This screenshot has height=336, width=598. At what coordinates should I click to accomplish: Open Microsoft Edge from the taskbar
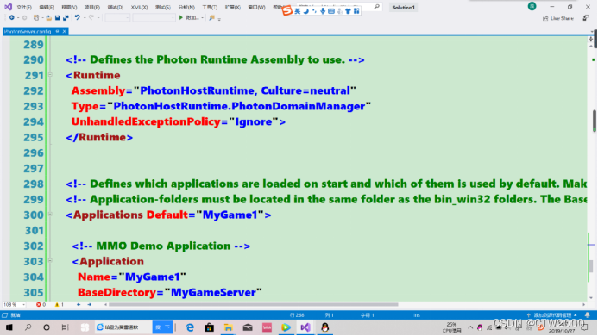click(190, 327)
